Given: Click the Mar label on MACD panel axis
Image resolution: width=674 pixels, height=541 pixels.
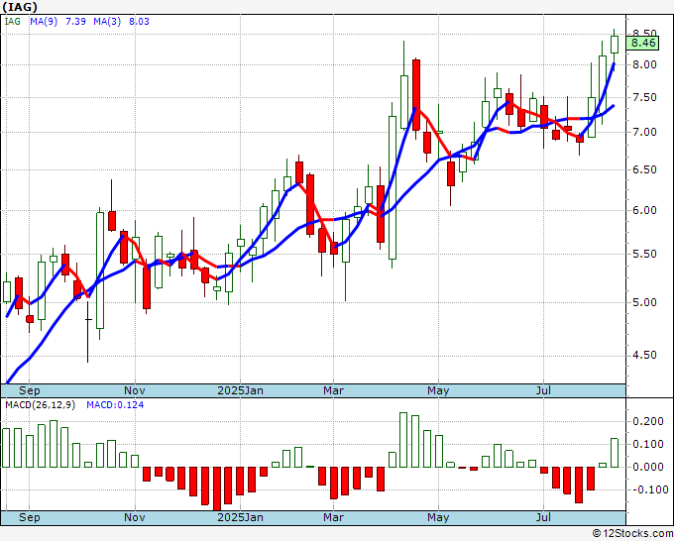Looking at the screenshot, I should tap(334, 517).
